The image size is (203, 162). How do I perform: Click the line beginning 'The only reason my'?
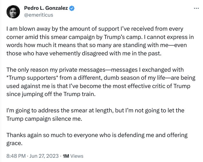click(x=95, y=70)
